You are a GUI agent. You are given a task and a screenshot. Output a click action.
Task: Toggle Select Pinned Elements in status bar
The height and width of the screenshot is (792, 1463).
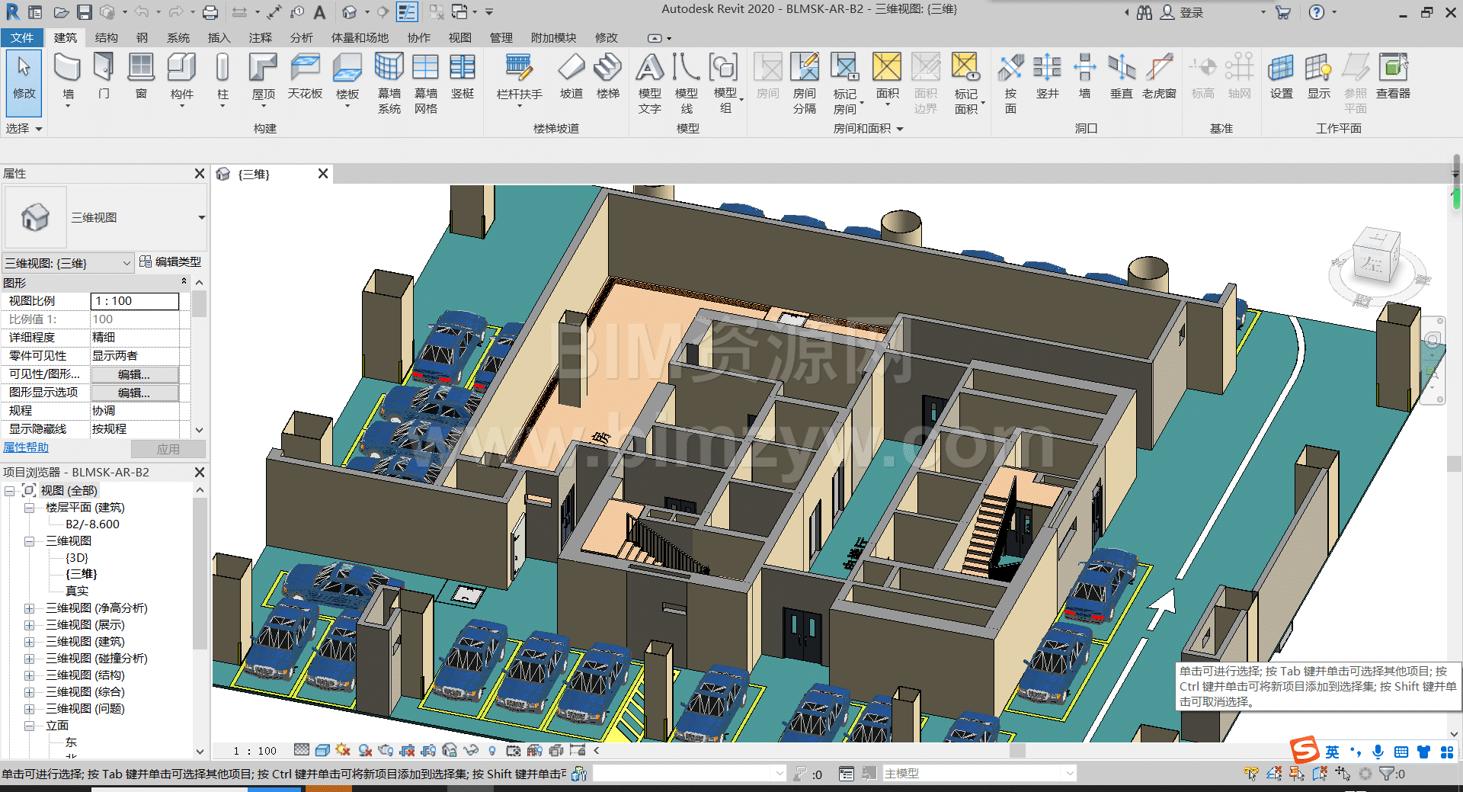[1297, 774]
